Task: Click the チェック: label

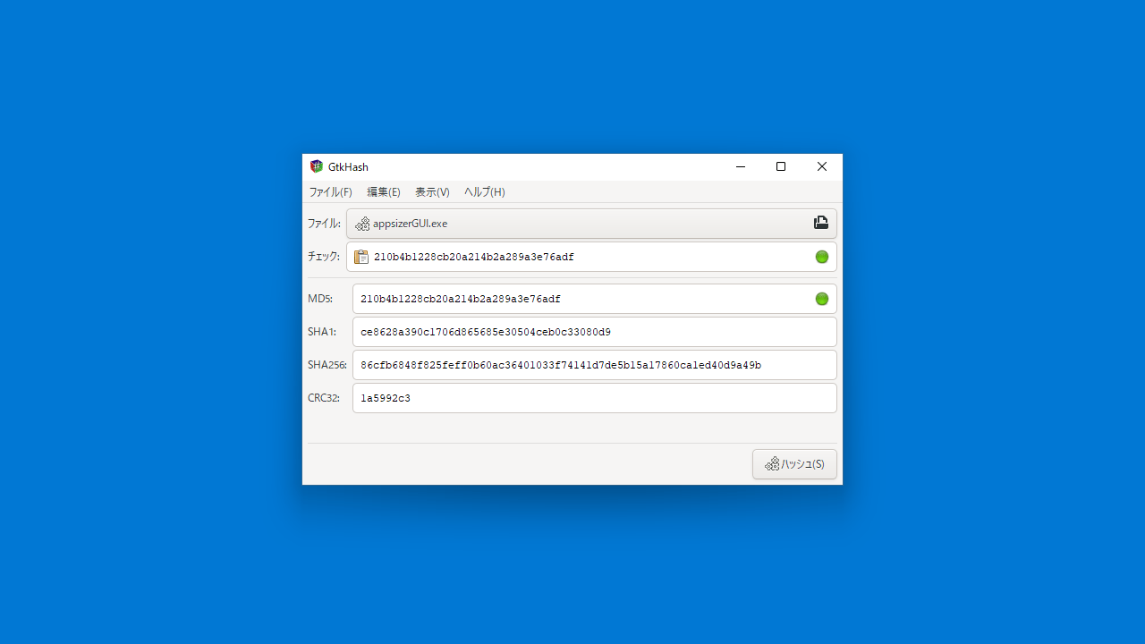Action: tap(324, 257)
